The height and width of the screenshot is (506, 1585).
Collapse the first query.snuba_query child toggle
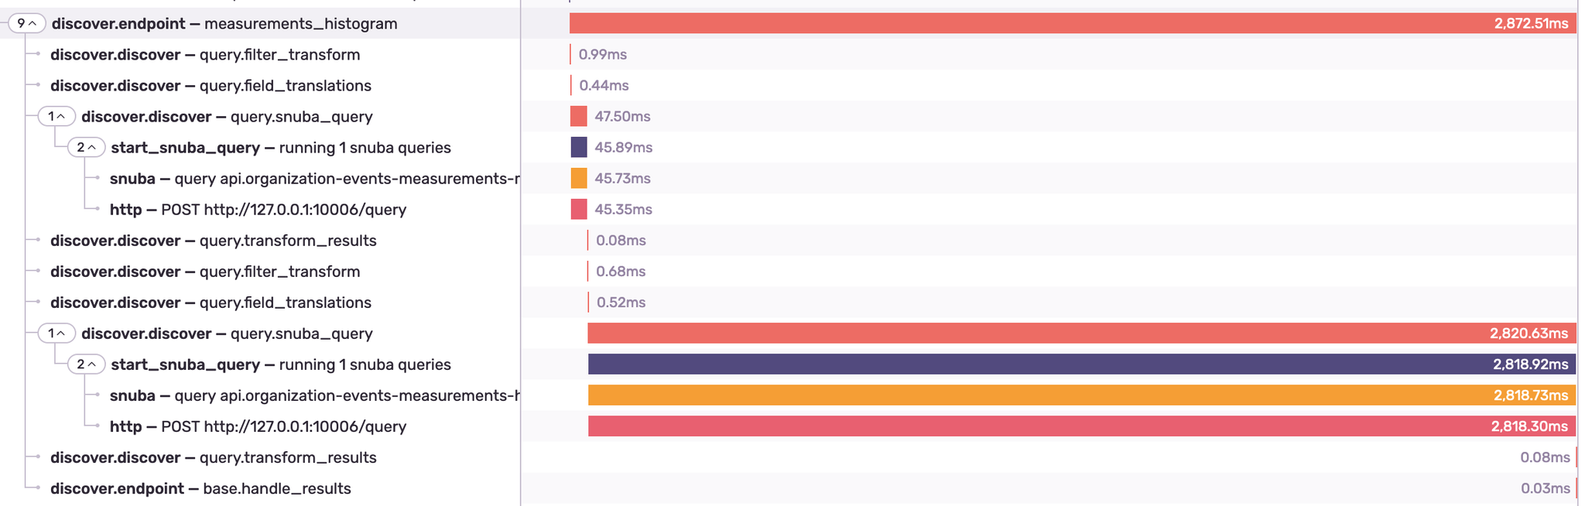point(56,117)
